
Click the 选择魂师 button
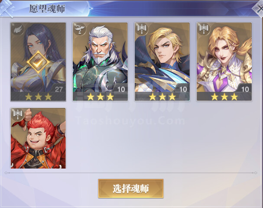[x=131, y=188]
